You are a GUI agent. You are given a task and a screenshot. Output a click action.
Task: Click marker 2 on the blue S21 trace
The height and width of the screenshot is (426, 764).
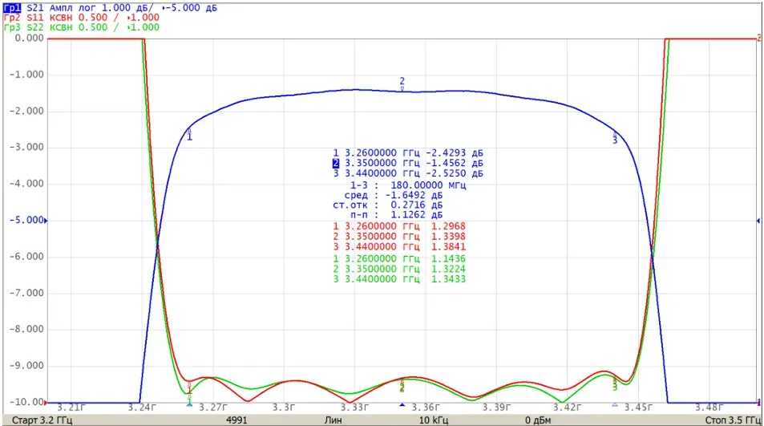click(402, 83)
